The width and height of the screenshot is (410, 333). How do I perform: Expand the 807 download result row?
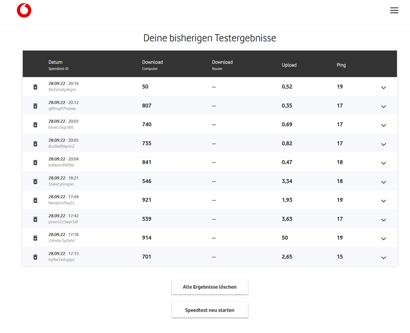[x=383, y=106]
